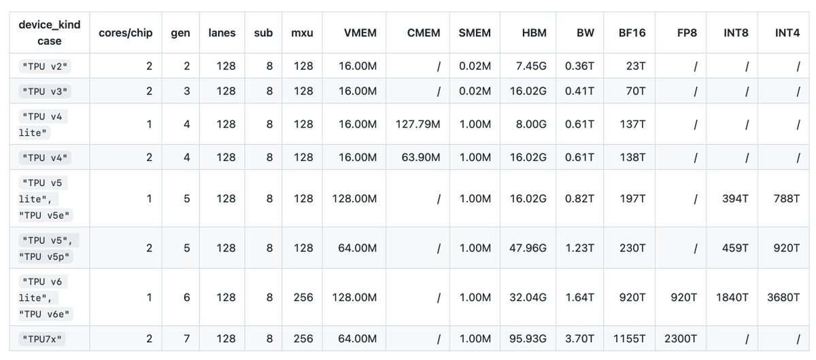Viewport: 816px width, 360px height.
Task: Click BW value "1.23T"
Action: pyautogui.click(x=579, y=248)
